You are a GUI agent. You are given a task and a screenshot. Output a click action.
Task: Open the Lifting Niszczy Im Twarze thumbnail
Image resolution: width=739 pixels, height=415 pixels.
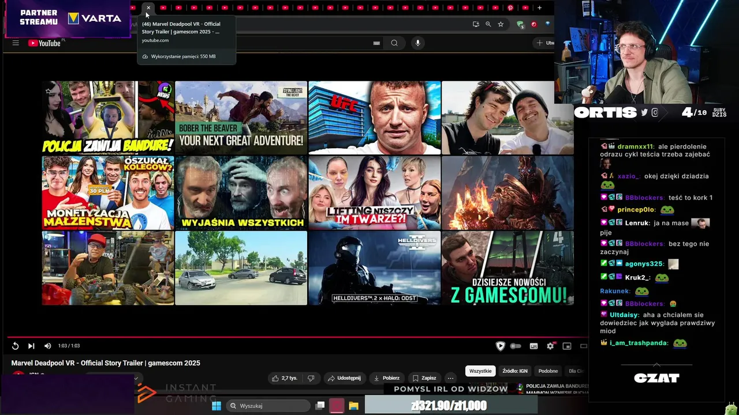coord(375,193)
